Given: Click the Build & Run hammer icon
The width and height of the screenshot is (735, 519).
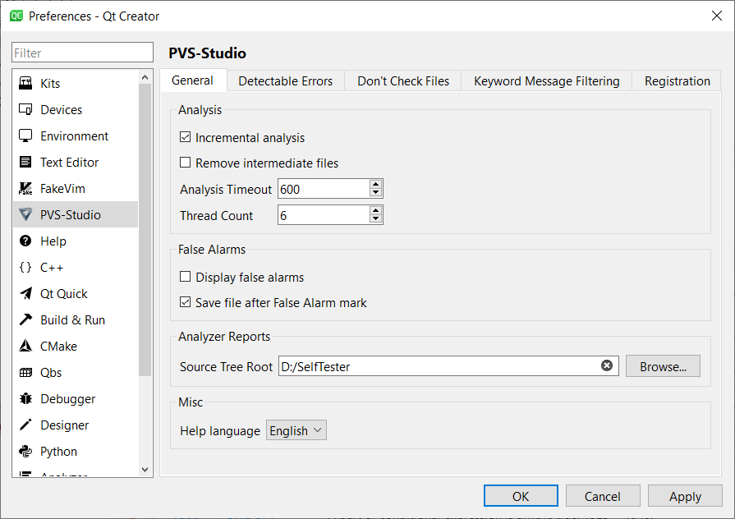Looking at the screenshot, I should 25,320.
